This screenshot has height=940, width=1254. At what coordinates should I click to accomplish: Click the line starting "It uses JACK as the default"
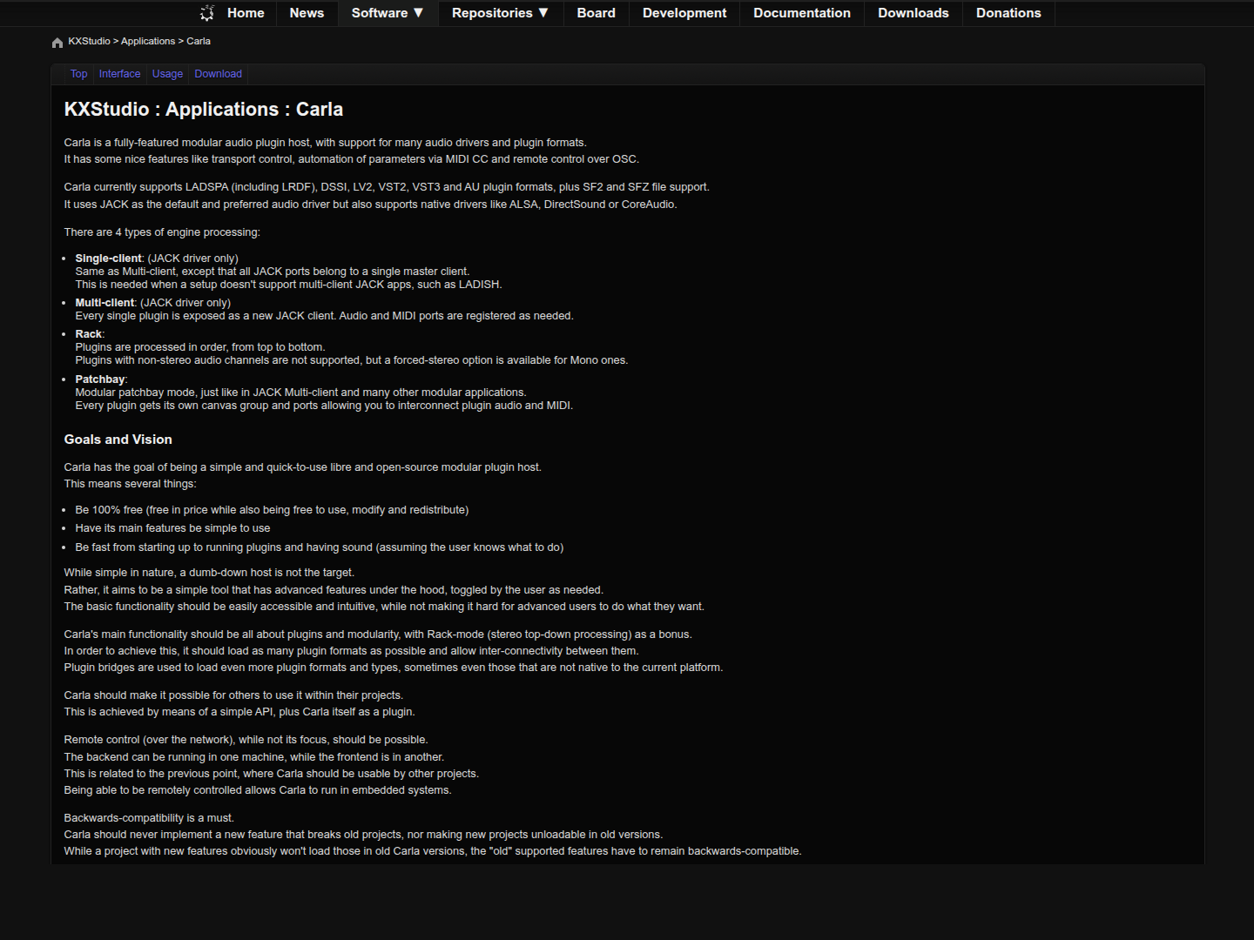[371, 205]
